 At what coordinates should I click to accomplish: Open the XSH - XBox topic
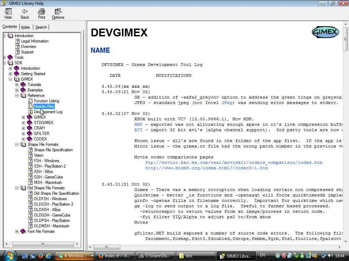coord(43,172)
